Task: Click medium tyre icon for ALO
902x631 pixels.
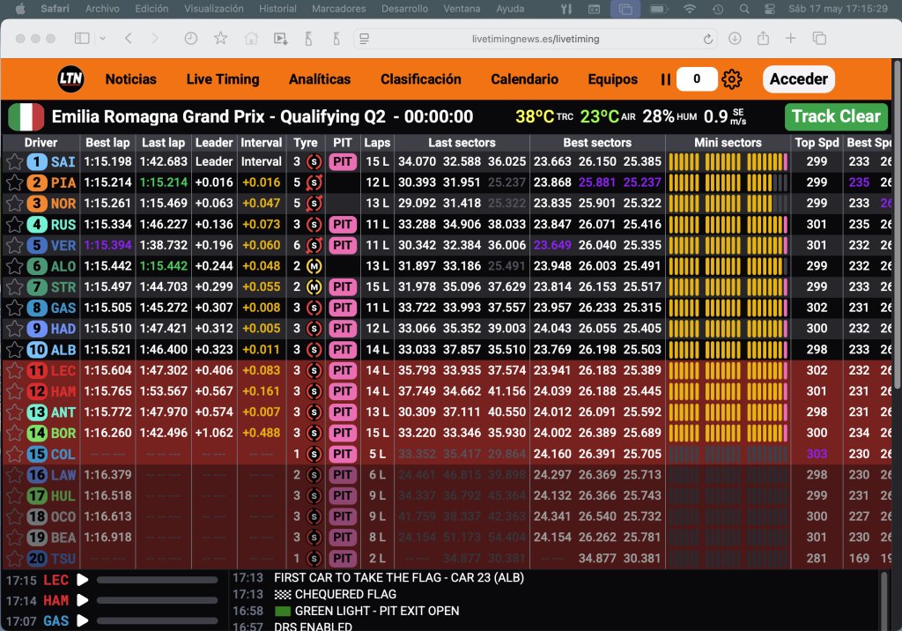Action: coord(314,266)
